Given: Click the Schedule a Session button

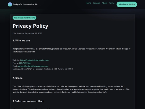Looking at the screenshot, I should (127, 4).
